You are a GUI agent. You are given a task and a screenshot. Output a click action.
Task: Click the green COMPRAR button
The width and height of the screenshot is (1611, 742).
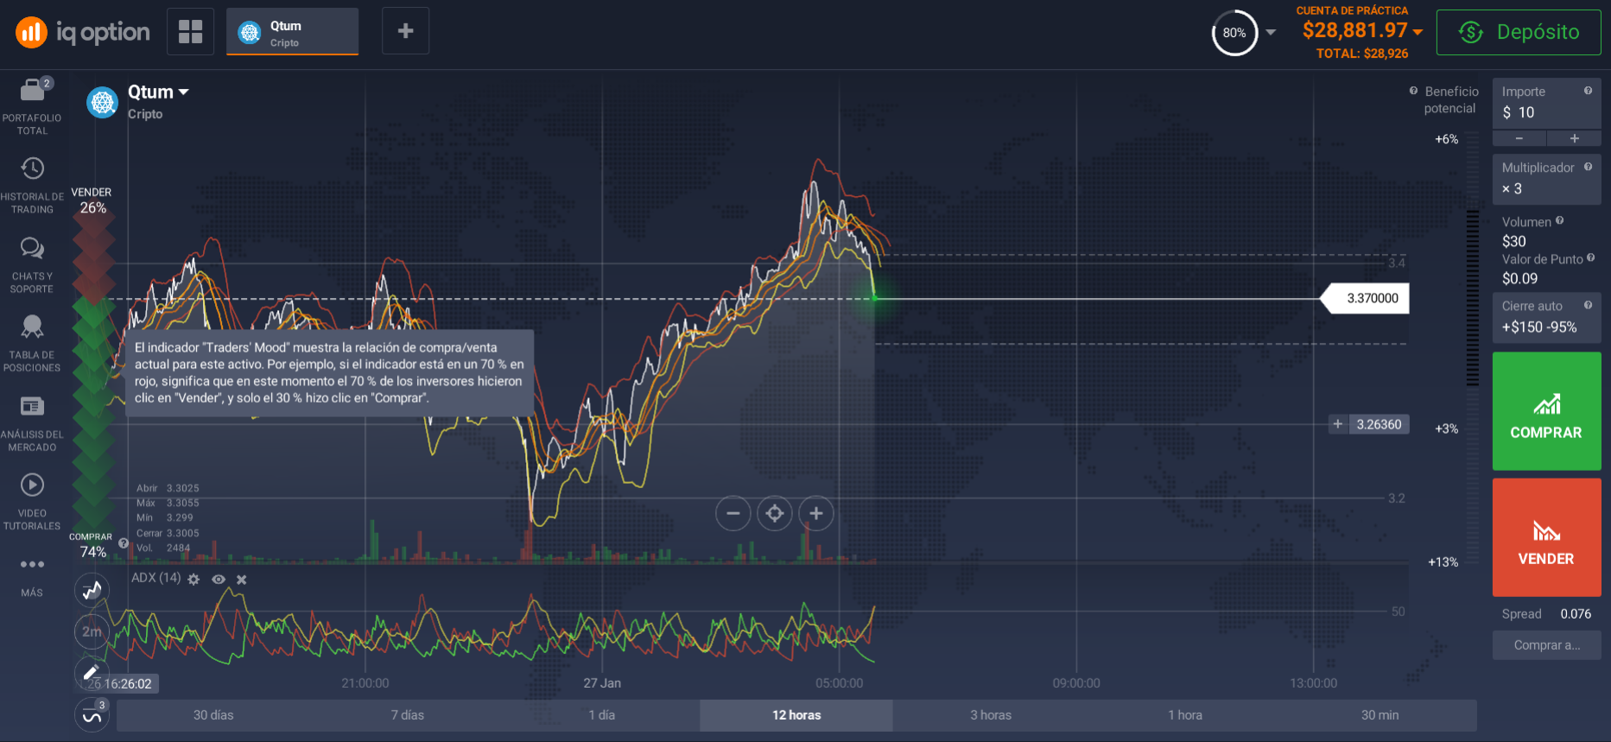[x=1546, y=411]
